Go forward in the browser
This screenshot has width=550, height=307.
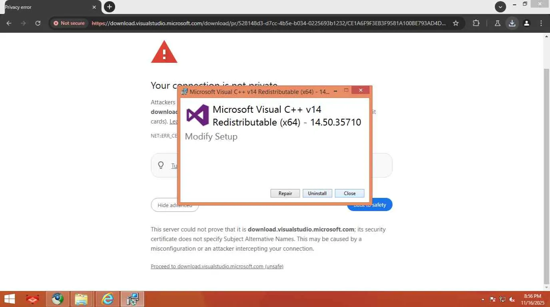(23, 23)
